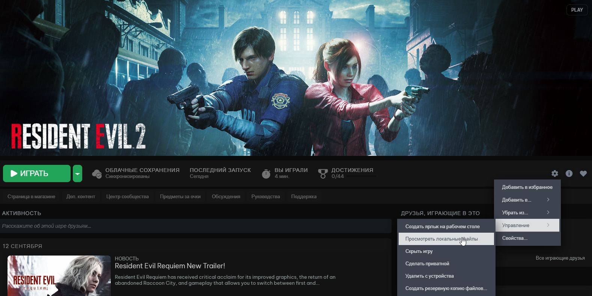Open the Resident Evil Requiem news thumbnail

coord(59,276)
